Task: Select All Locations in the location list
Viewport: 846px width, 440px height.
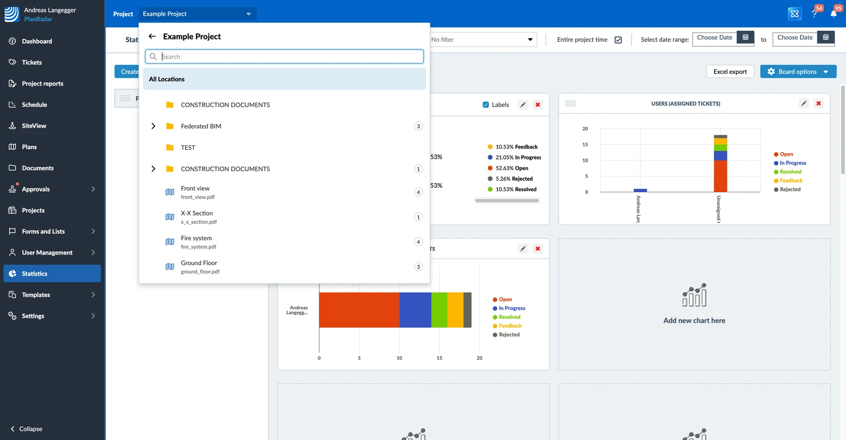Action: click(284, 79)
